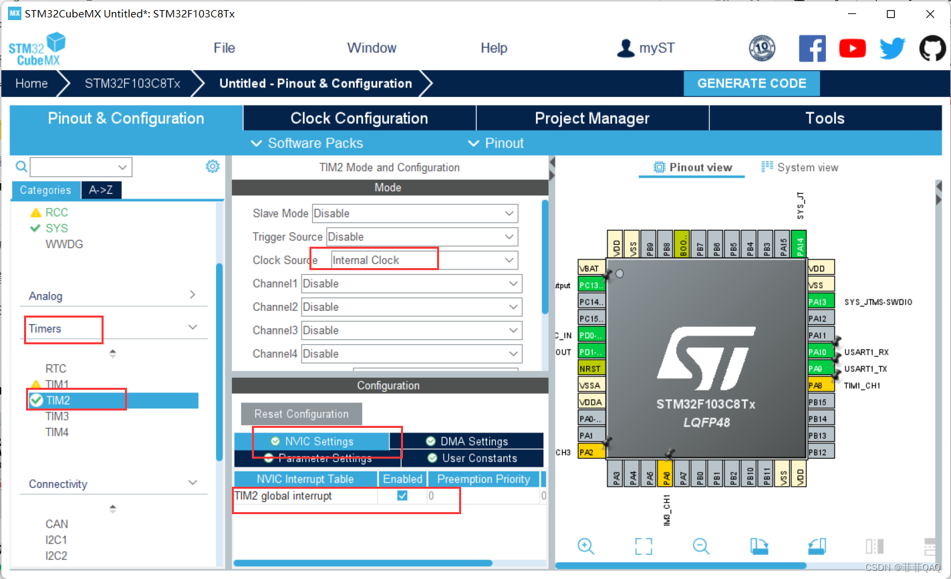The width and height of the screenshot is (951, 579).
Task: Open the Channel2 dropdown
Action: 412,307
